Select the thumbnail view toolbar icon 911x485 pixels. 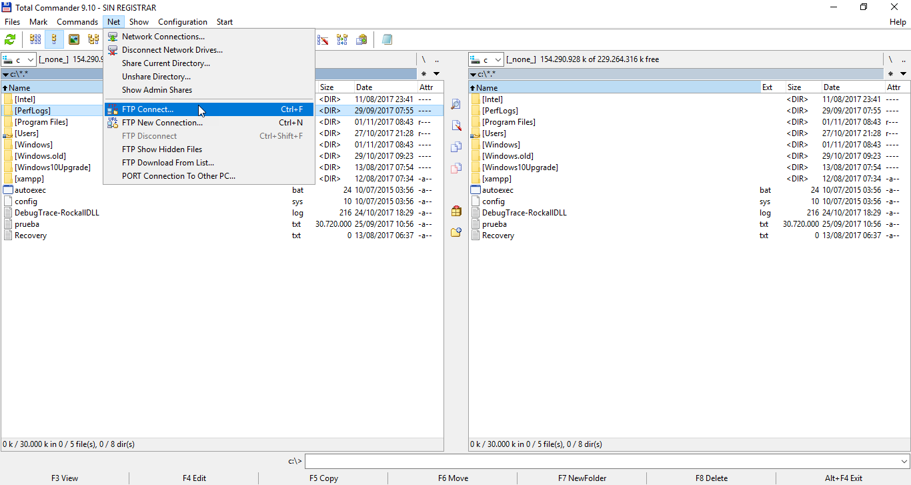[74, 39]
